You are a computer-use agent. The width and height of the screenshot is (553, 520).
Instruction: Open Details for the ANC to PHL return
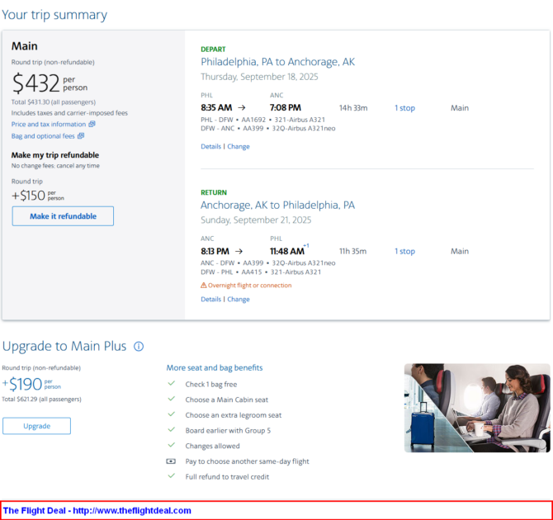point(211,299)
